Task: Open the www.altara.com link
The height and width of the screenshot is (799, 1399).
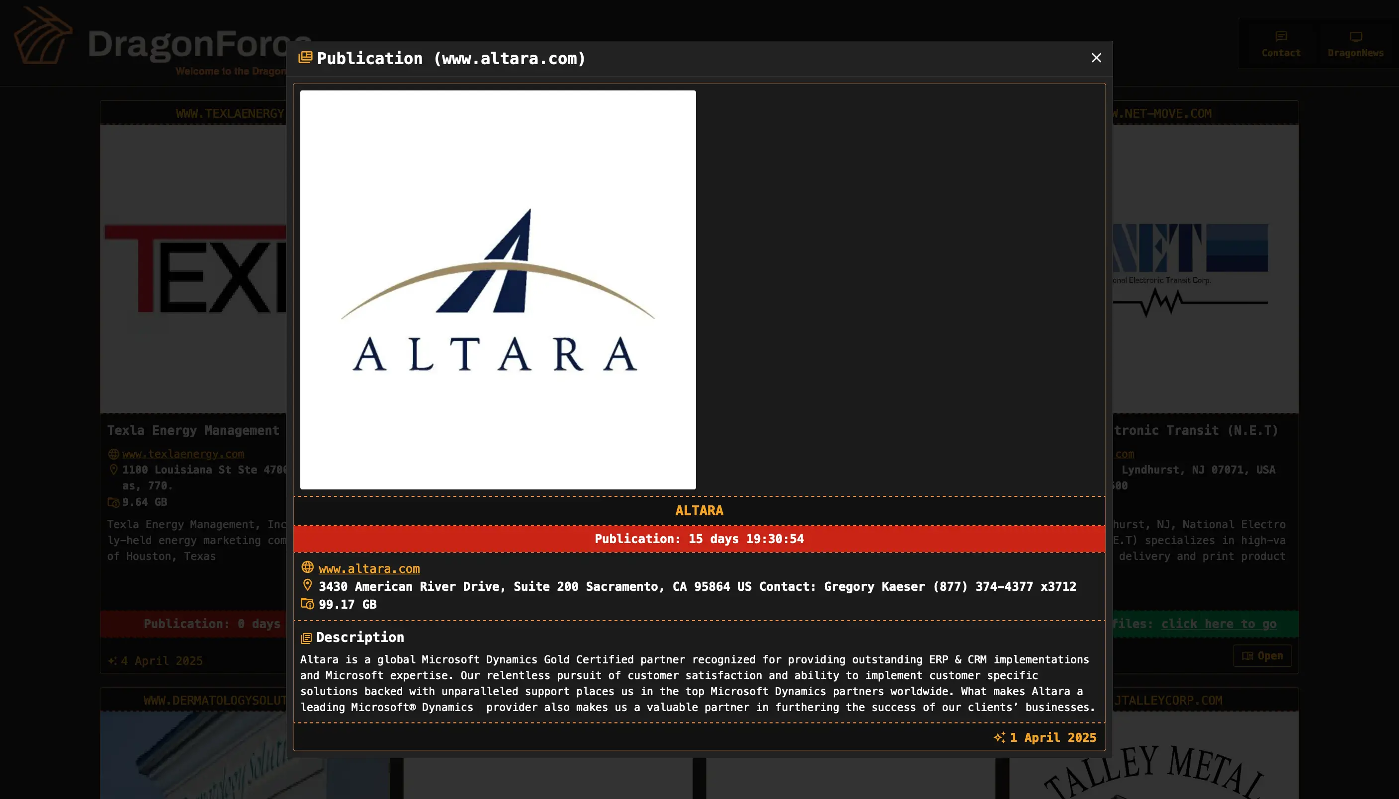Action: click(369, 568)
